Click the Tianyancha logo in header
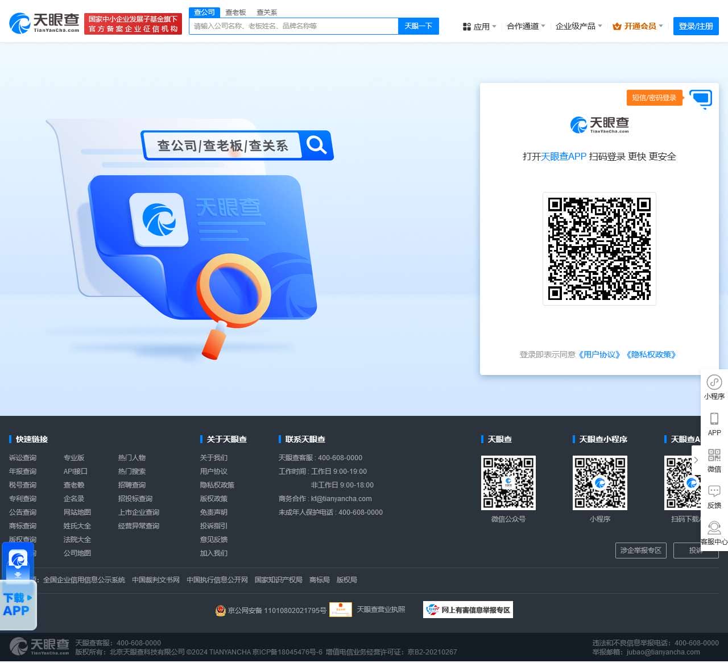 pyautogui.click(x=44, y=23)
